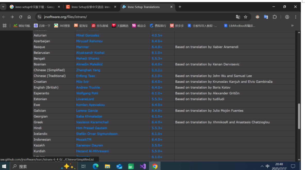Image resolution: width=305 pixels, height=170 pixels.
Task: Open the apps grid in bookmarks bar
Action: click(x=4, y=26)
